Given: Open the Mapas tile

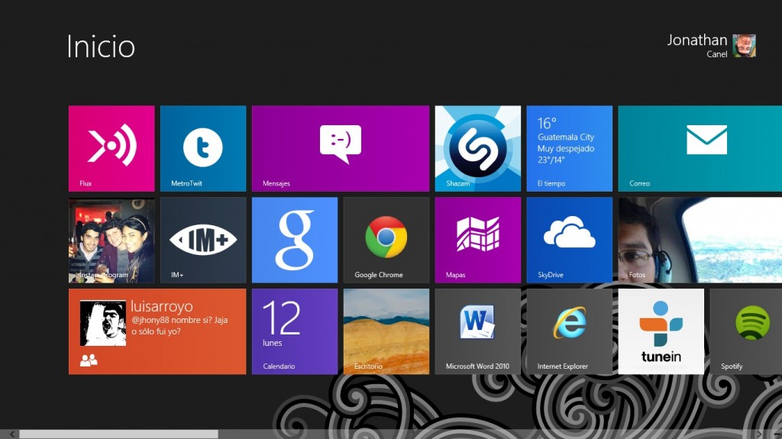Looking at the screenshot, I should (x=478, y=240).
